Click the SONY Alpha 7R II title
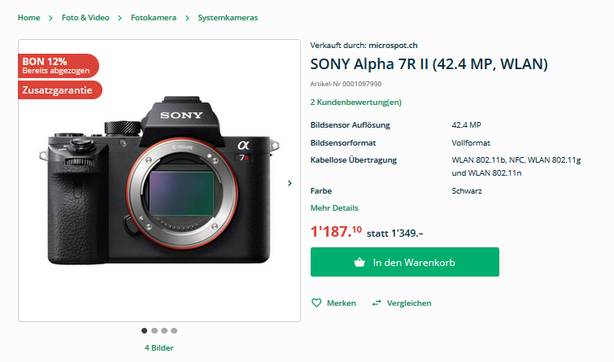 pyautogui.click(x=429, y=64)
